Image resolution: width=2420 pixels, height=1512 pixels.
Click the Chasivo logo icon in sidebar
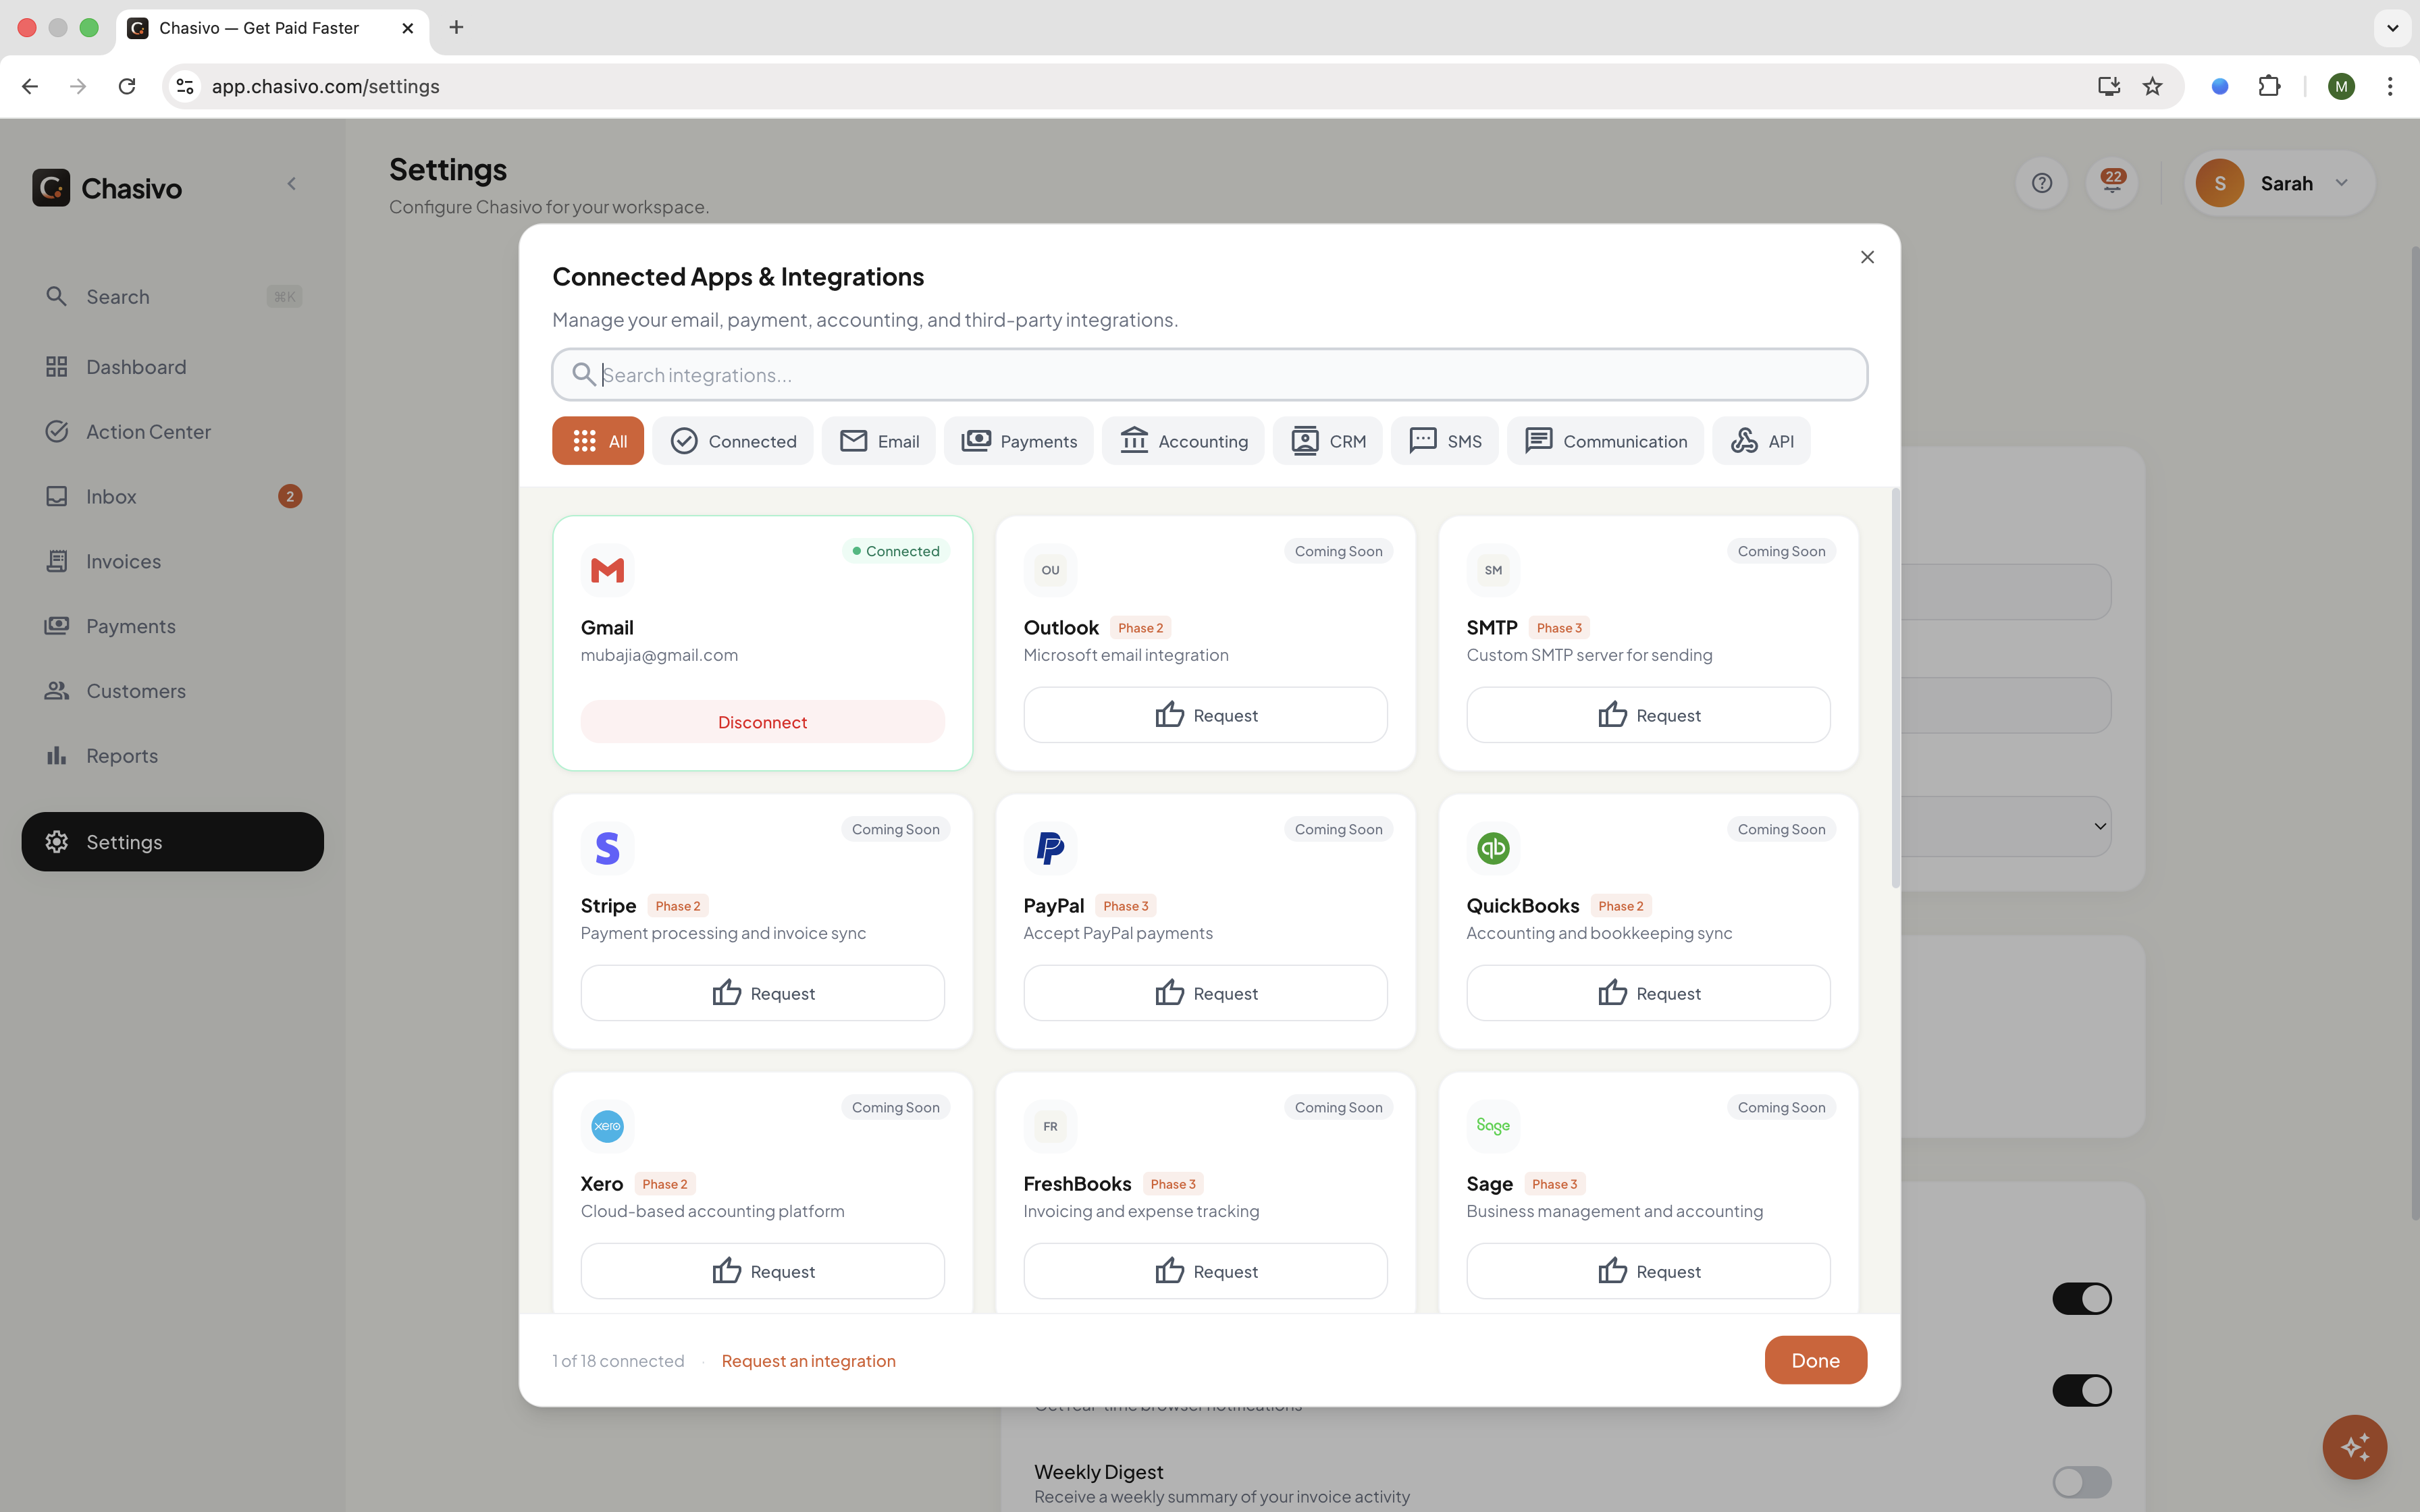tap(51, 187)
